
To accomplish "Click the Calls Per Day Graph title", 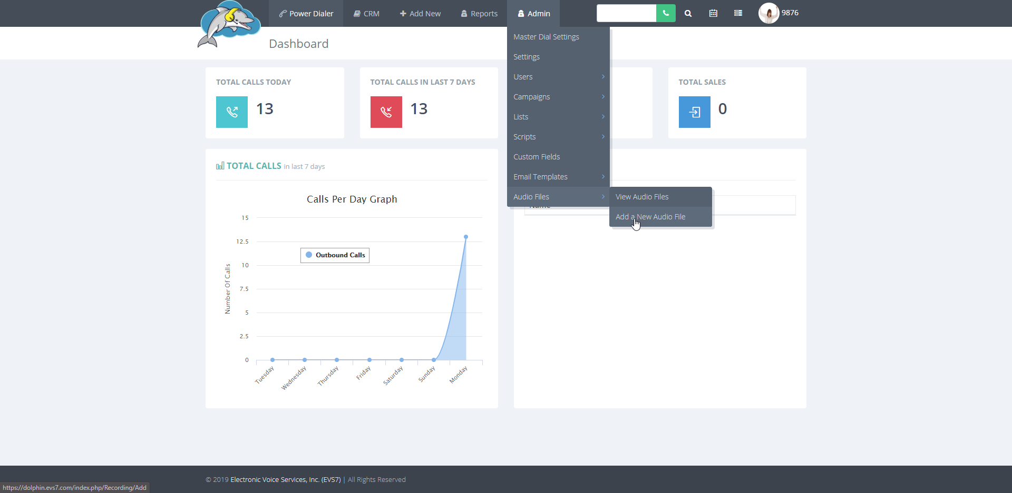I will pyautogui.click(x=352, y=199).
